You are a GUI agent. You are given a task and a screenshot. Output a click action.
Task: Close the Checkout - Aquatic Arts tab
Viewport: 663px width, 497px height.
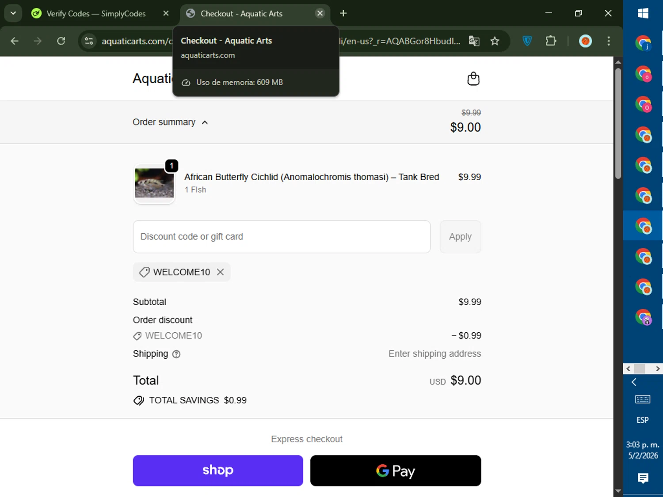[x=320, y=13]
